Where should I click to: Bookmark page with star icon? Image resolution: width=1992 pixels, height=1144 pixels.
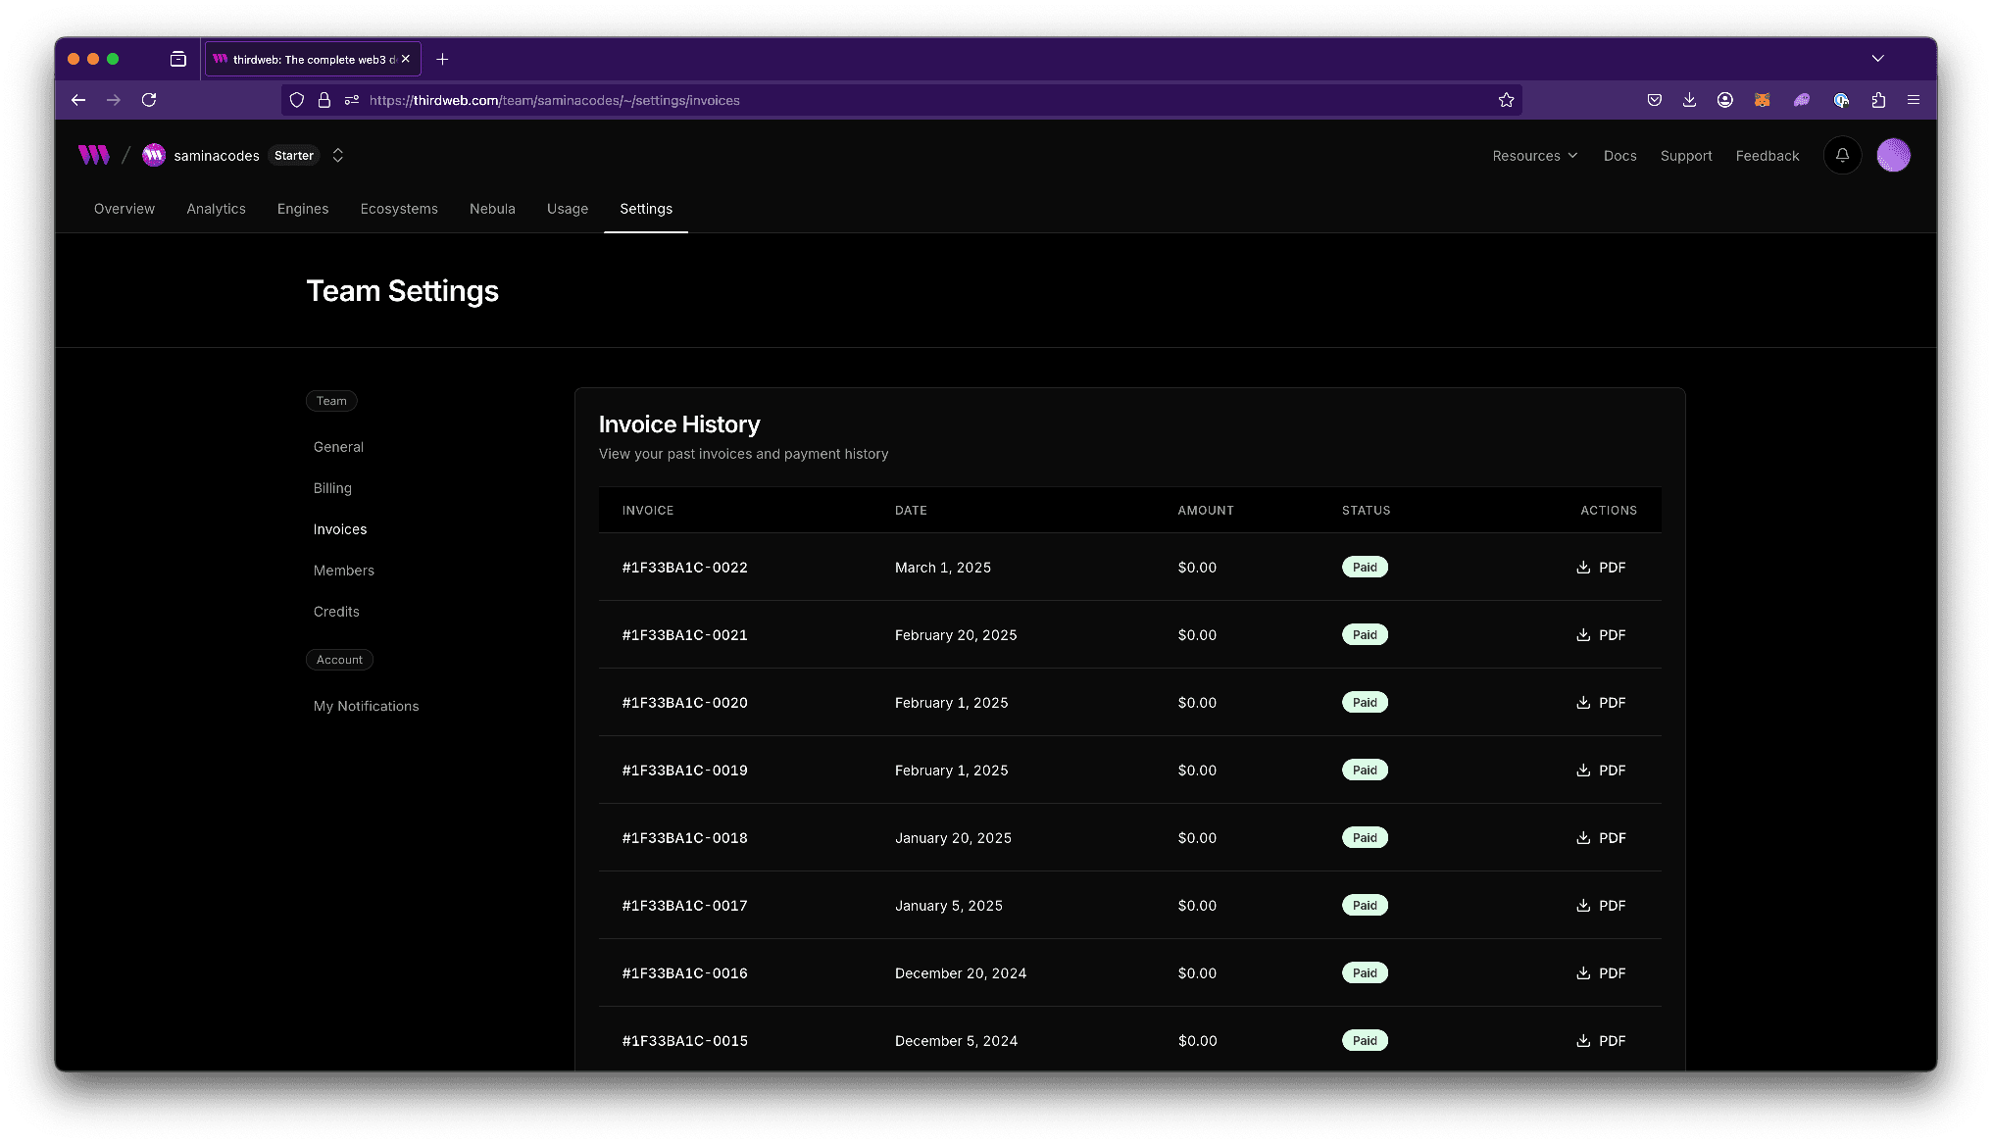(x=1506, y=100)
